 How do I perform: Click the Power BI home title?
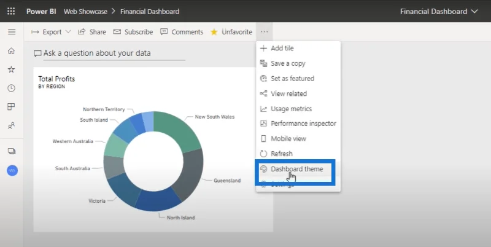pos(41,12)
